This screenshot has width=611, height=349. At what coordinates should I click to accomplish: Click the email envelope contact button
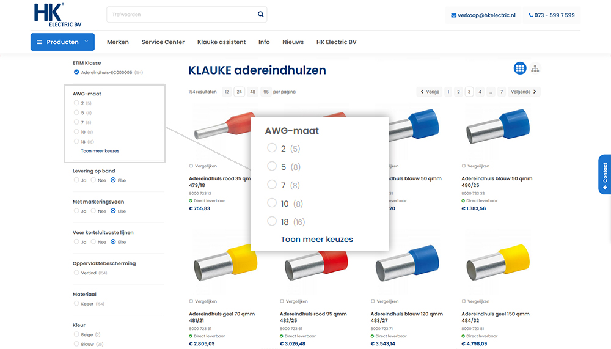tap(483, 15)
